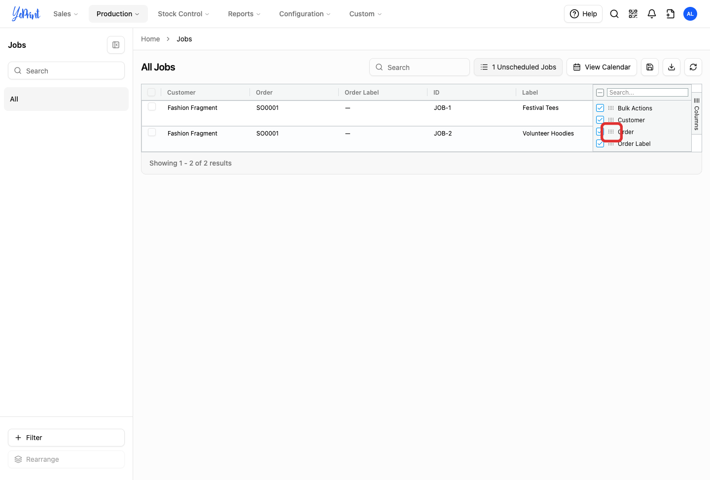
Task: Open global search magnifier icon
Action: click(x=614, y=14)
